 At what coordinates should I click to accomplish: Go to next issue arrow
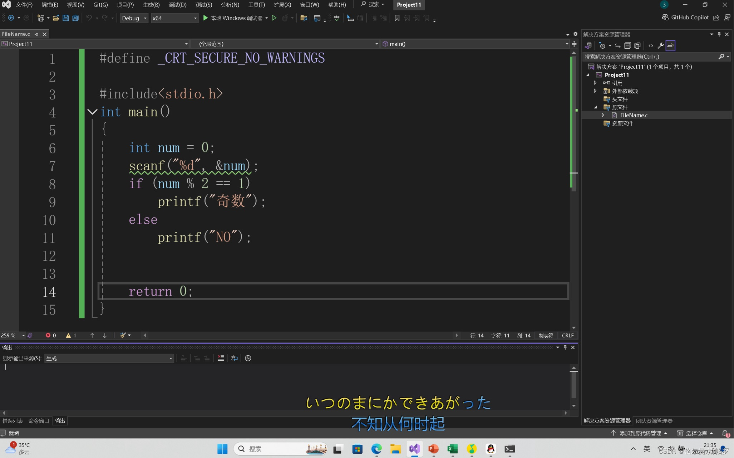(x=105, y=335)
